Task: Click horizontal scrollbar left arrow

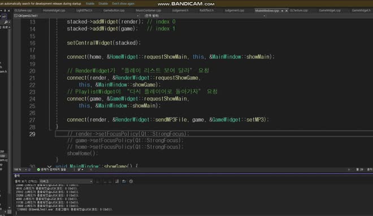Action: point(91,170)
